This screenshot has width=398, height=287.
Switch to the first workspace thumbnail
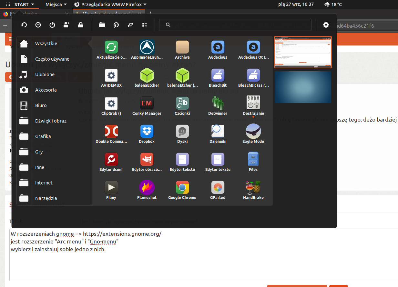(303, 52)
